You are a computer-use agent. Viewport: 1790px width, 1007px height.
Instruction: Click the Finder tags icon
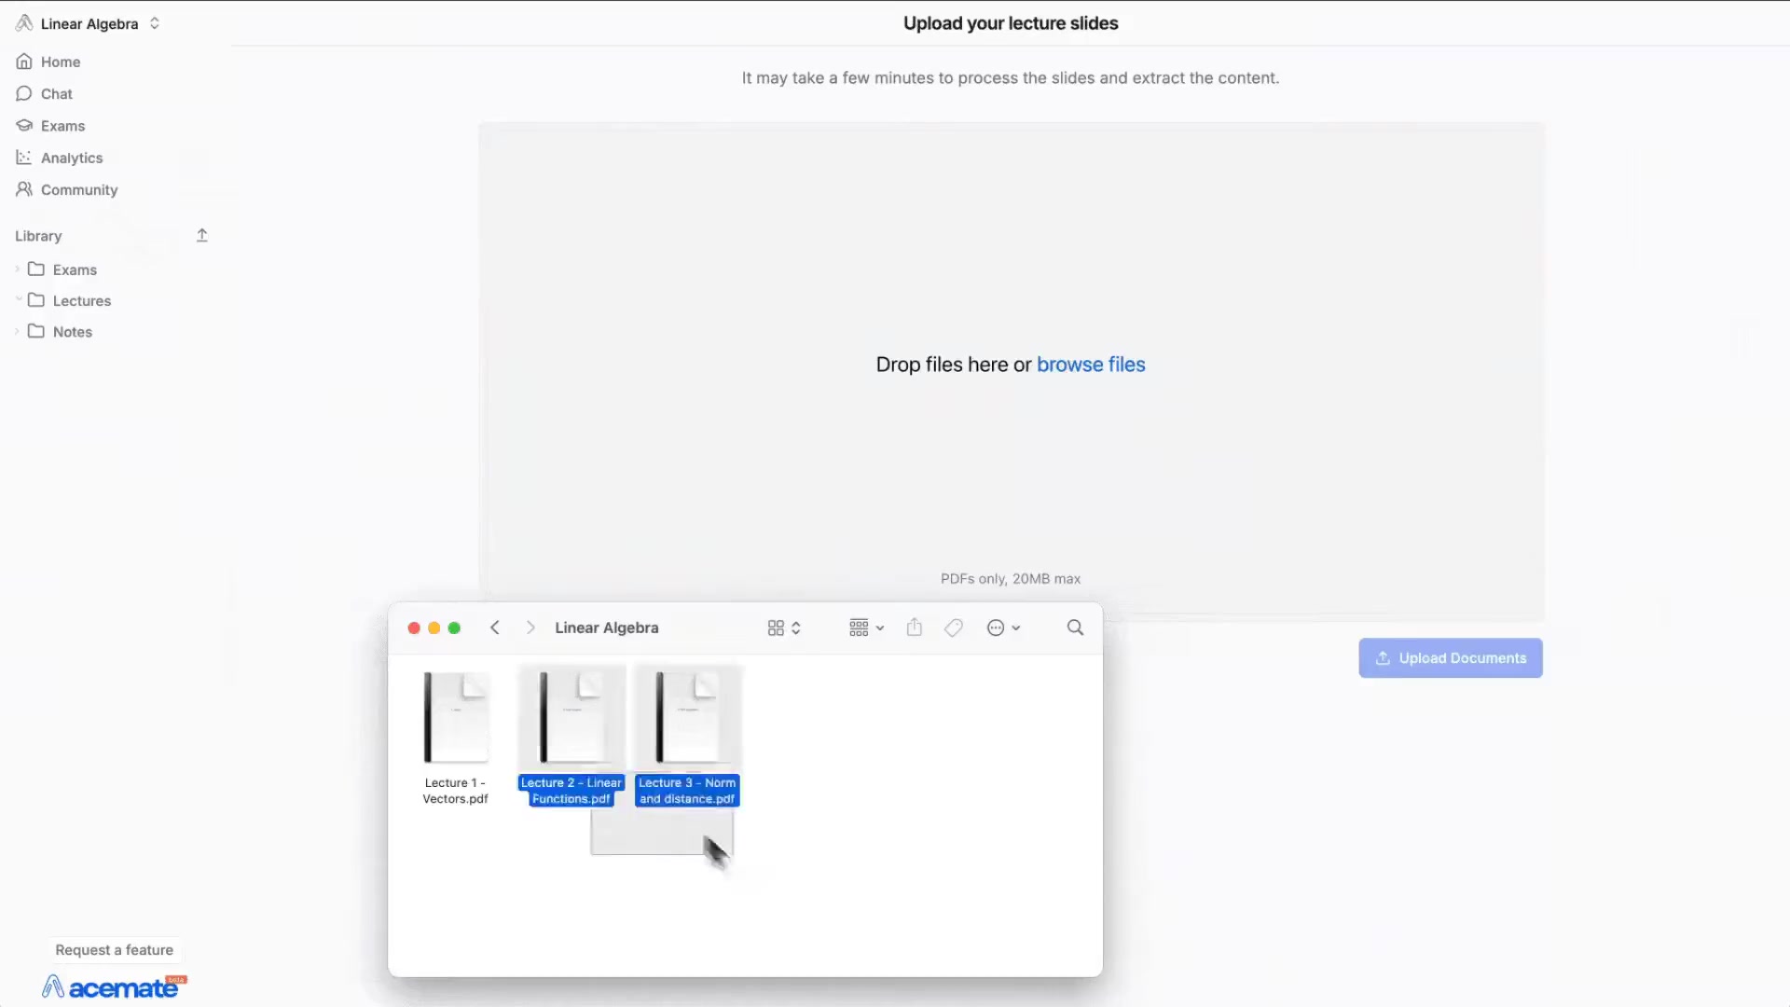point(953,628)
